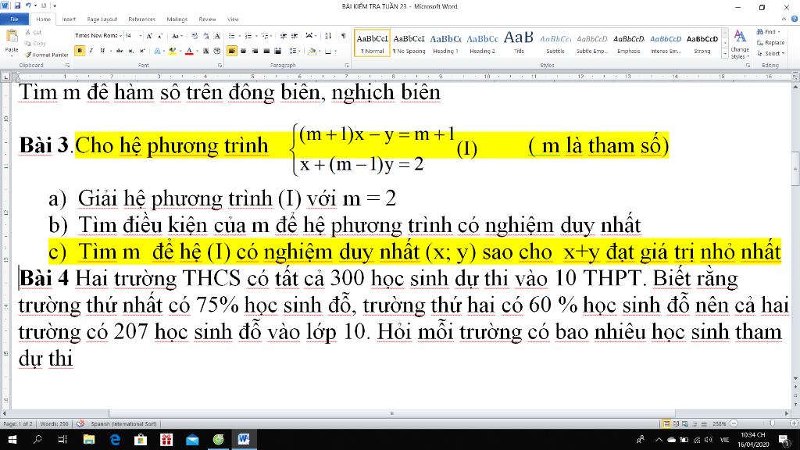Click the Align Text Right icon

coord(255,51)
